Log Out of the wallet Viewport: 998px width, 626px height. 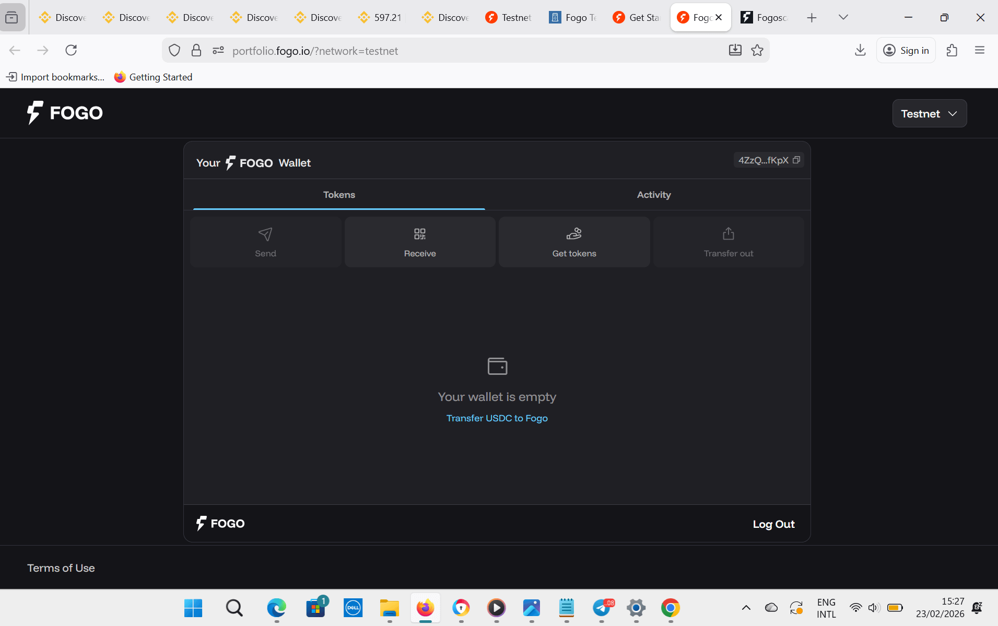tap(773, 524)
